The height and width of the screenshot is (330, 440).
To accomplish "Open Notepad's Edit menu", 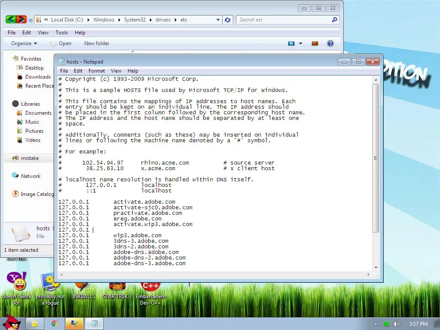I will tap(78, 71).
